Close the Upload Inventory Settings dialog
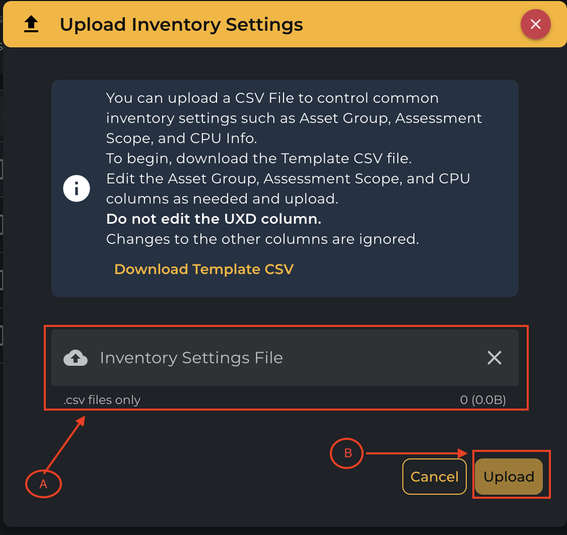 (x=535, y=24)
